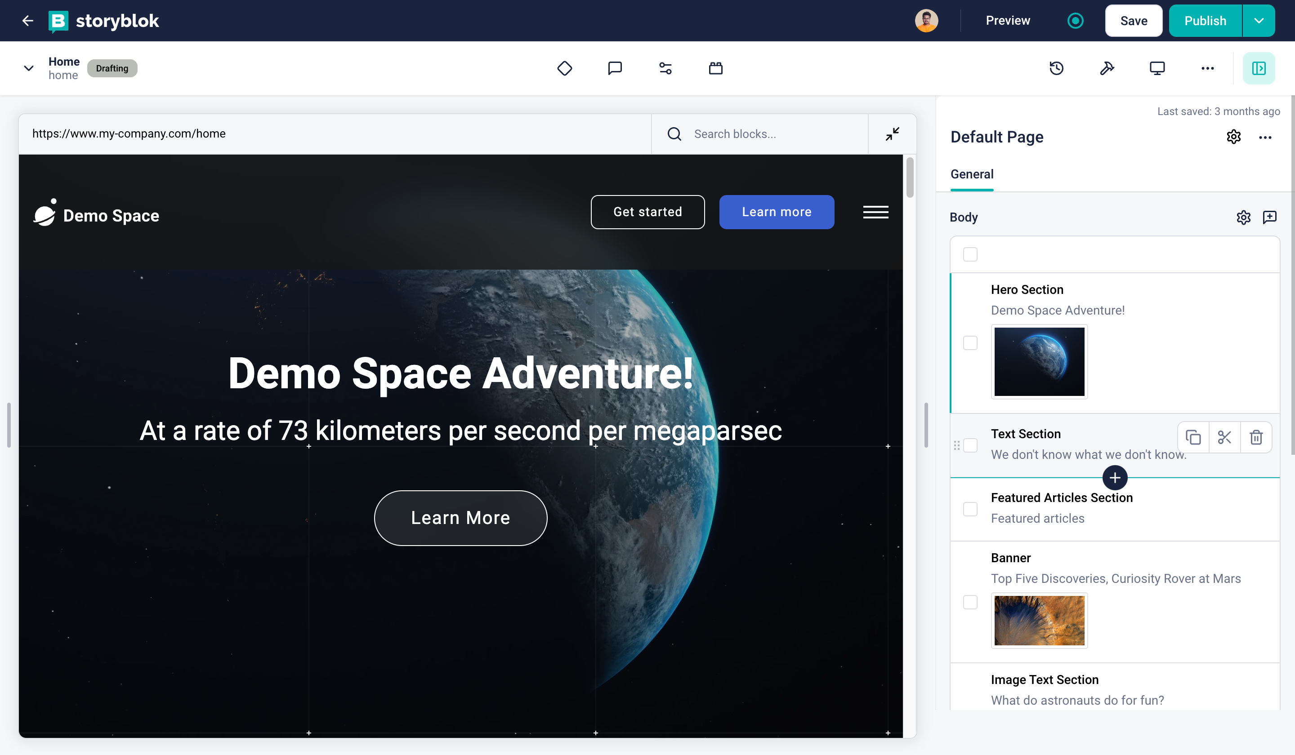Viewport: 1295px width, 755px height.
Task: Add a comment on the Body field
Action: [1269, 217]
